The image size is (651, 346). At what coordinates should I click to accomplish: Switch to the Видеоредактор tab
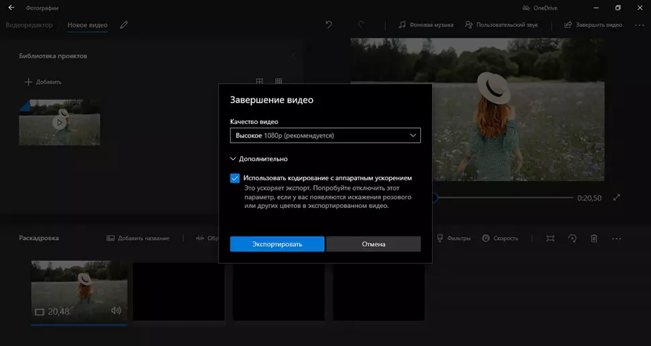click(30, 25)
